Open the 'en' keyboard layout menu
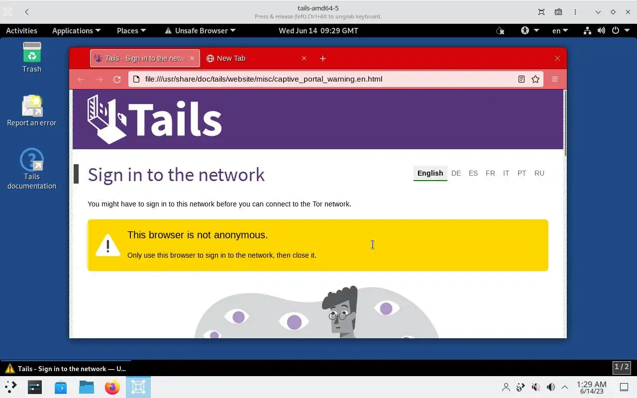Viewport: 637px width, 398px height. coord(560,30)
